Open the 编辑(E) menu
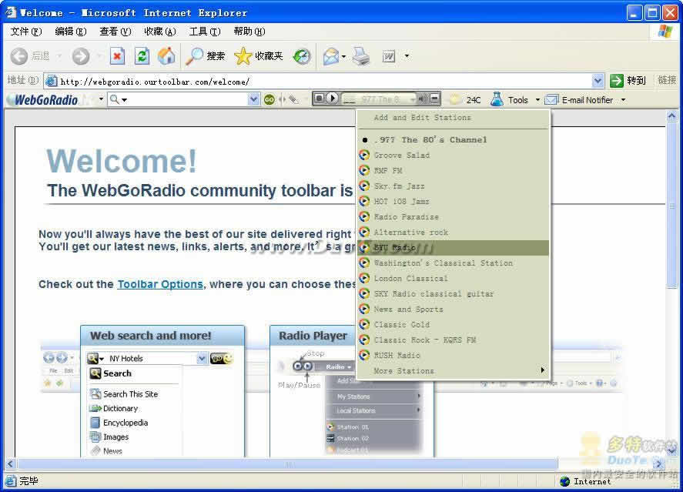Screen dimensions: 683x492 (71, 32)
